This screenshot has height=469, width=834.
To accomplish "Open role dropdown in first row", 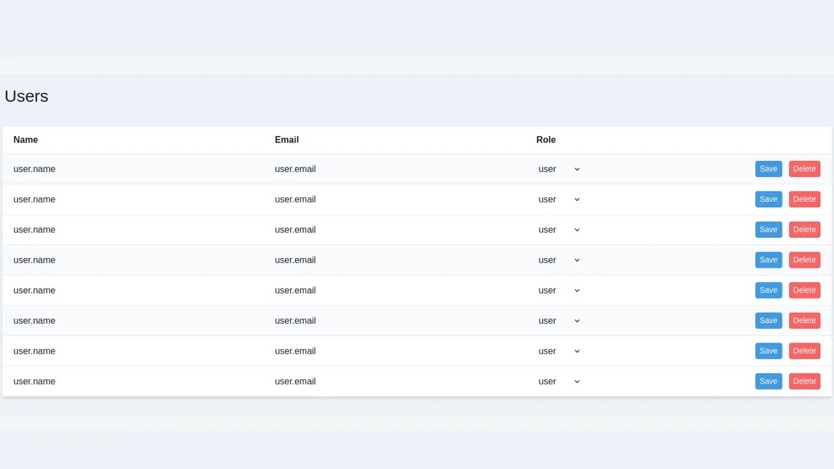I will coord(559,169).
